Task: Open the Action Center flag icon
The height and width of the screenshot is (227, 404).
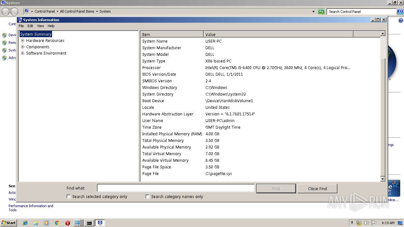Action: [x=374, y=223]
